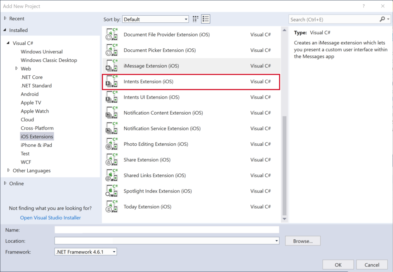Select "Shared Links Extension (iOS)" text
Screen dimensions: 393x272
click(x=155, y=176)
